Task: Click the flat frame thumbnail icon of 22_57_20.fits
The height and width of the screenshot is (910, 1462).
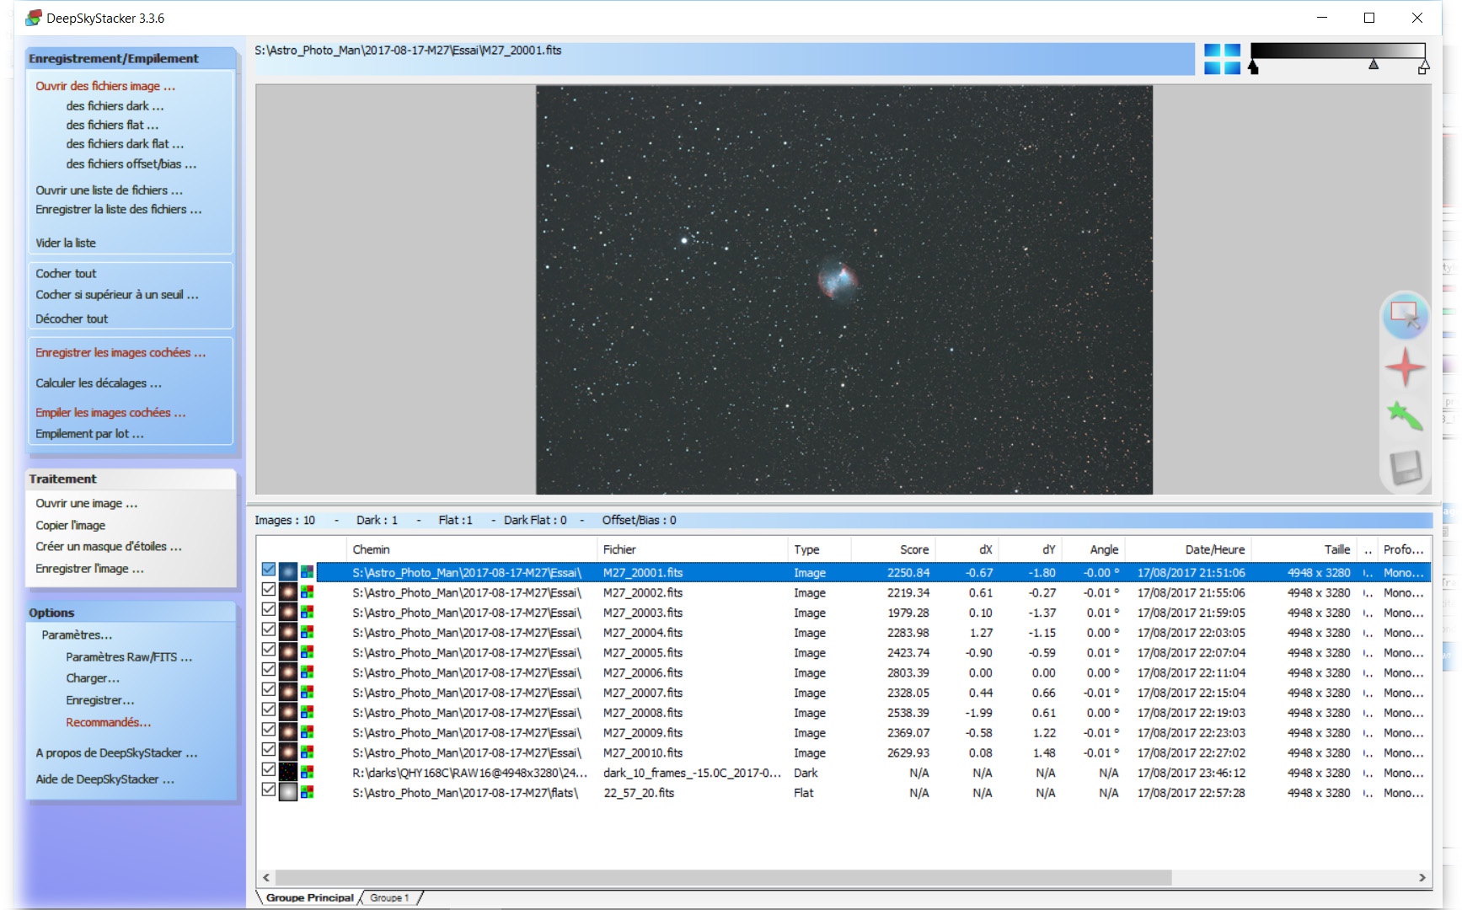Action: pos(288,793)
